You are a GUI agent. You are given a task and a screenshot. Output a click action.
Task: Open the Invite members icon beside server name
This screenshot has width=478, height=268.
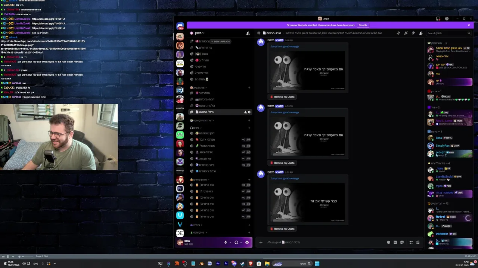point(248,33)
